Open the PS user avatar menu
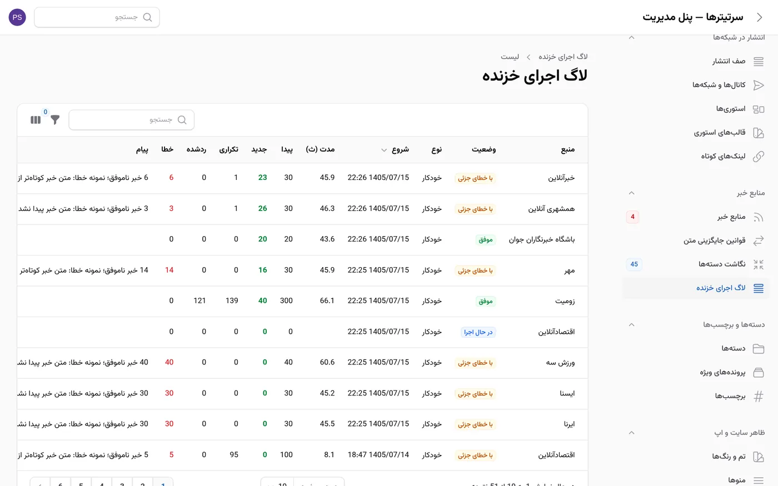Screen dimensions: 778x486 [17, 17]
